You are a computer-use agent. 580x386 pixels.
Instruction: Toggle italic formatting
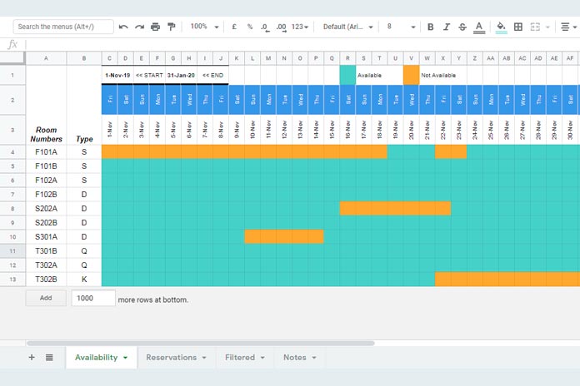pyautogui.click(x=447, y=27)
